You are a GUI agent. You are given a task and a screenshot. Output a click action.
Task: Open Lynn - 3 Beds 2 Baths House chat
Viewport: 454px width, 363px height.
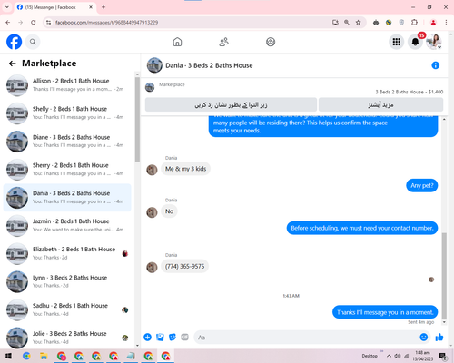67,281
